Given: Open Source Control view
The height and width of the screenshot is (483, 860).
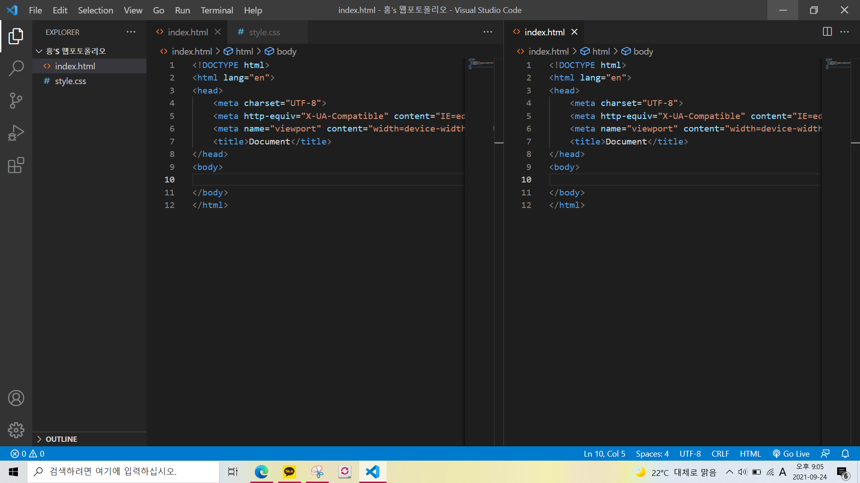Looking at the screenshot, I should (16, 101).
